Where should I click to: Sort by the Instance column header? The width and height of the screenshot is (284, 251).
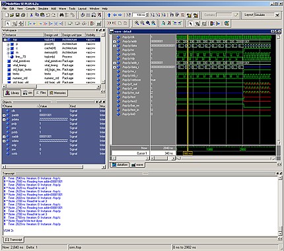[x=23, y=35]
